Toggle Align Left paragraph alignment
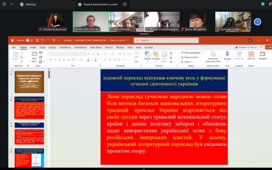Viewport: 272px width, 170px height. click(x=105, y=60)
